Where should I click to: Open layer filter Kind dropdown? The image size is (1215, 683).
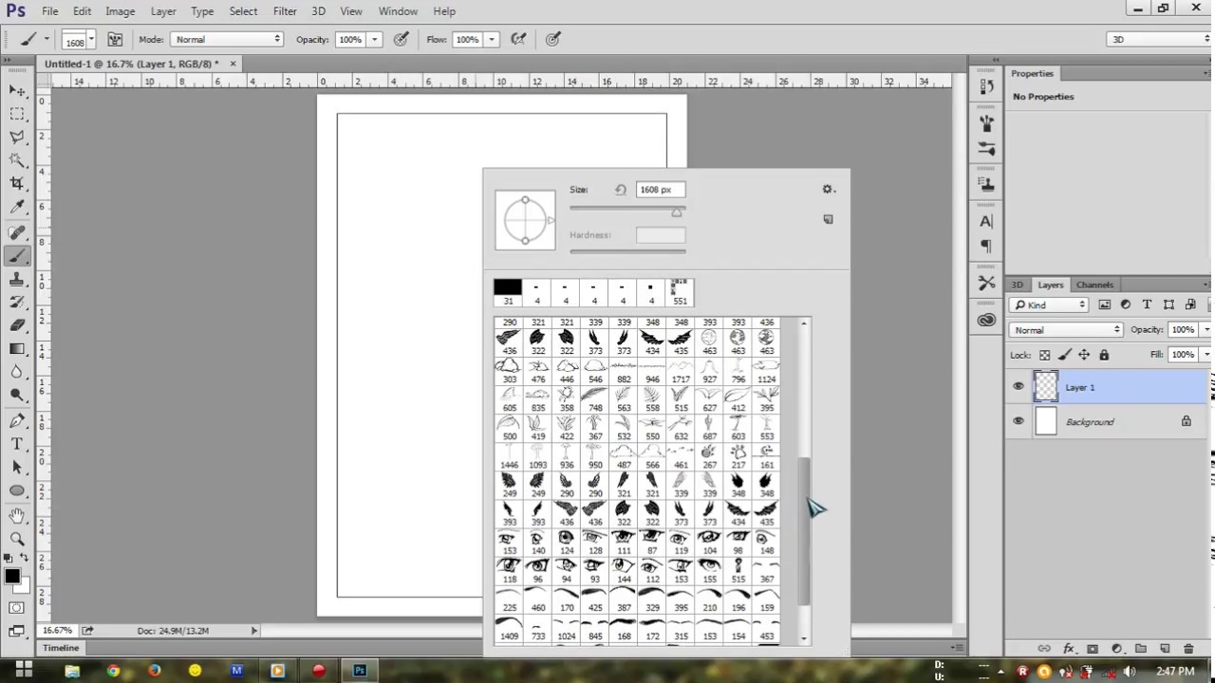[x=1049, y=305]
